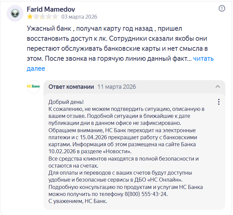Click the first filled yellow star
233x215 pixels.
coord(30,16)
